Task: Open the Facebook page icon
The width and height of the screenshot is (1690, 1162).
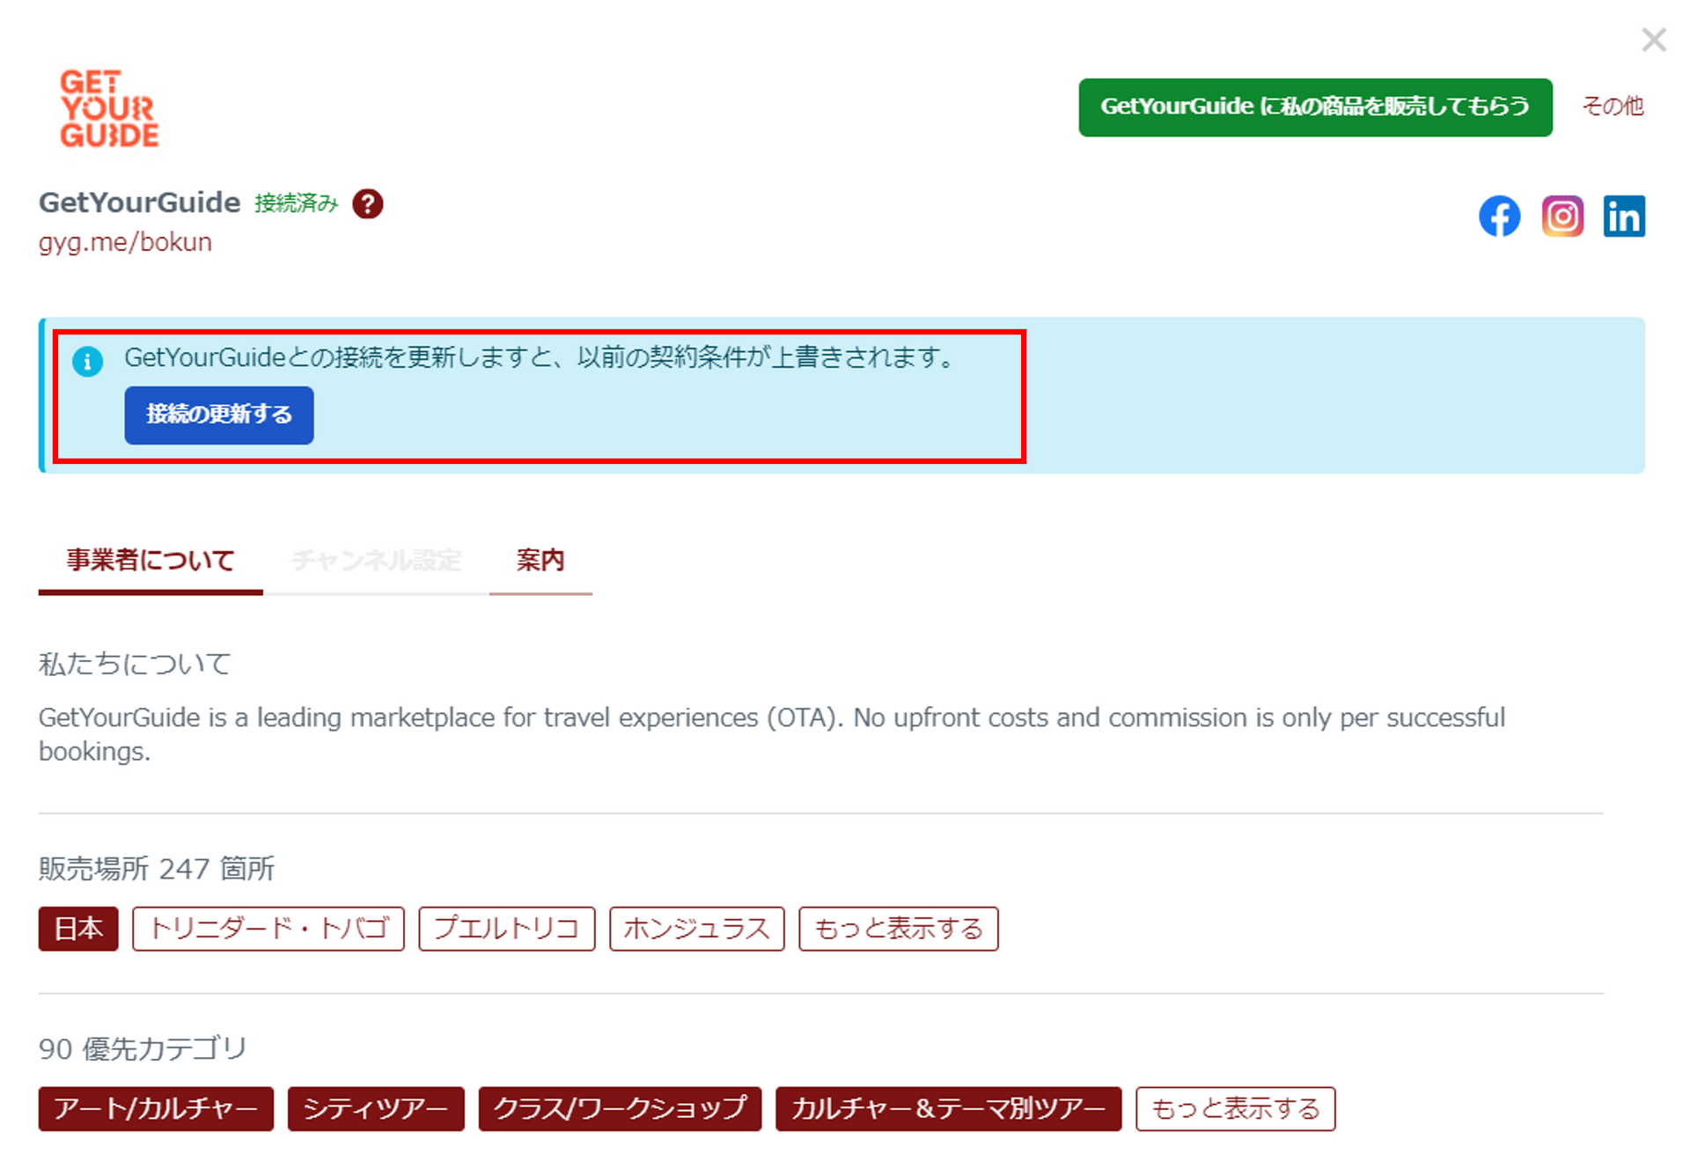Action: (1499, 217)
